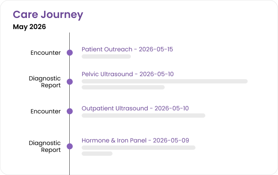Click the Encounter label beside Outpatient Ultrasound
The image size is (278, 175).
pyautogui.click(x=46, y=111)
